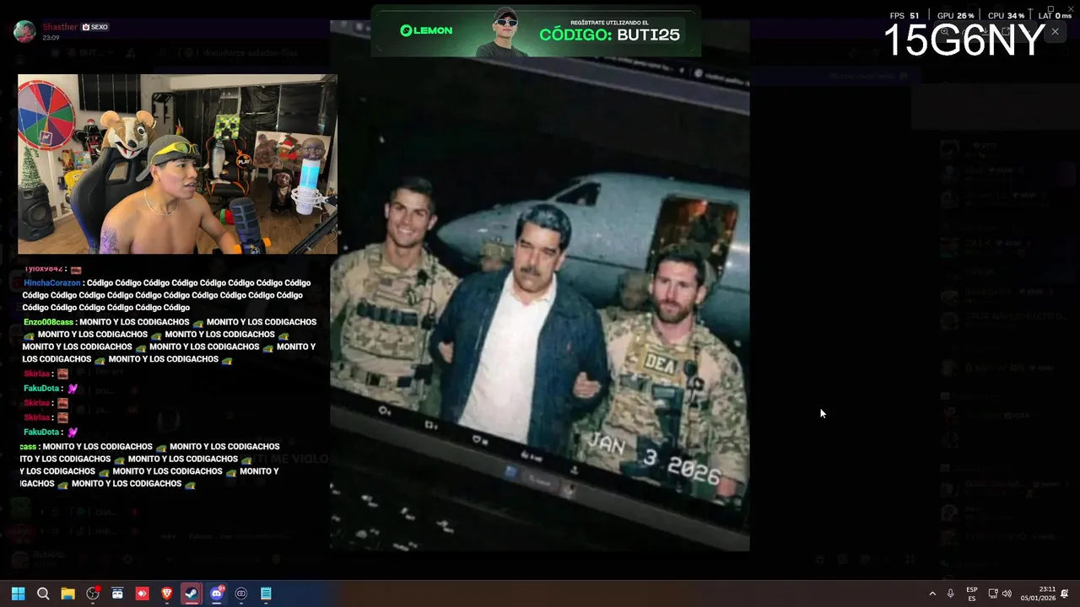Click the streamer webcam overlay
Viewport: 1080px width, 607px height.
point(177,164)
